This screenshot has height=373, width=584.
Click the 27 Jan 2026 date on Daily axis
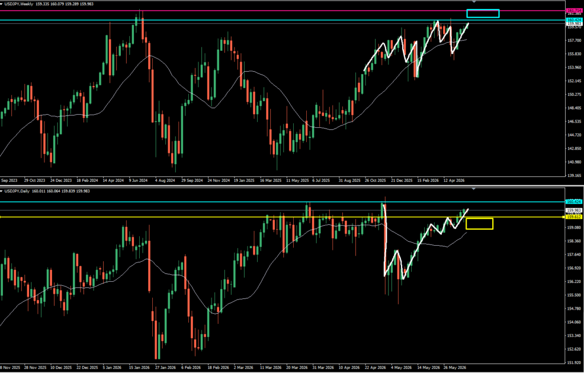tap(164, 367)
